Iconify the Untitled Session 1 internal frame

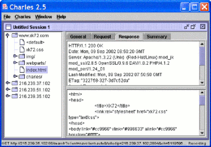coord(187,27)
